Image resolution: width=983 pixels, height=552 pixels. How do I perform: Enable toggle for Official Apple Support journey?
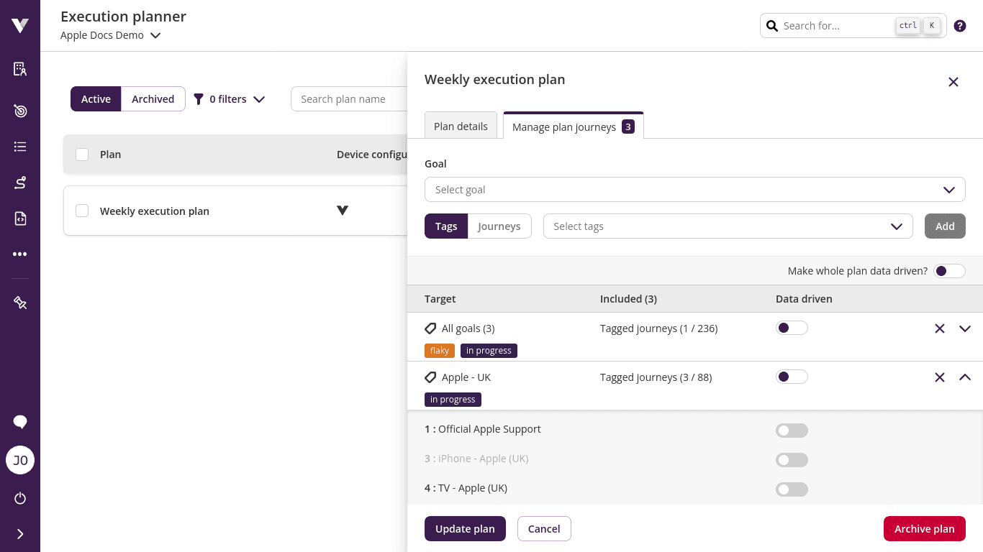pos(792,430)
